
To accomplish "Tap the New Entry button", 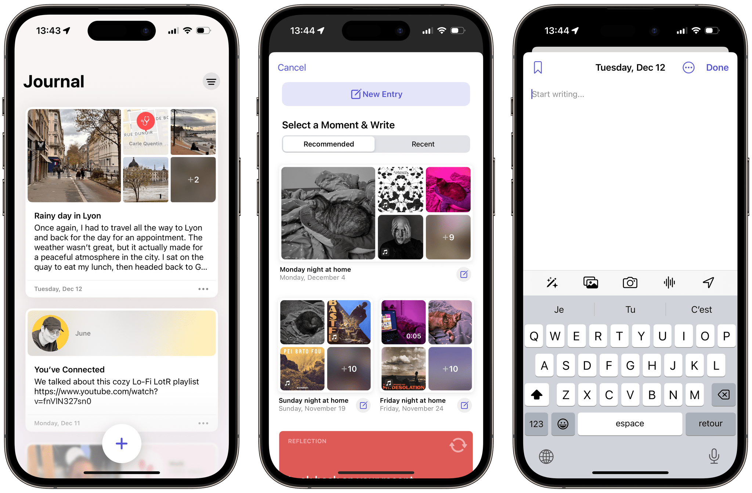I will pos(376,93).
